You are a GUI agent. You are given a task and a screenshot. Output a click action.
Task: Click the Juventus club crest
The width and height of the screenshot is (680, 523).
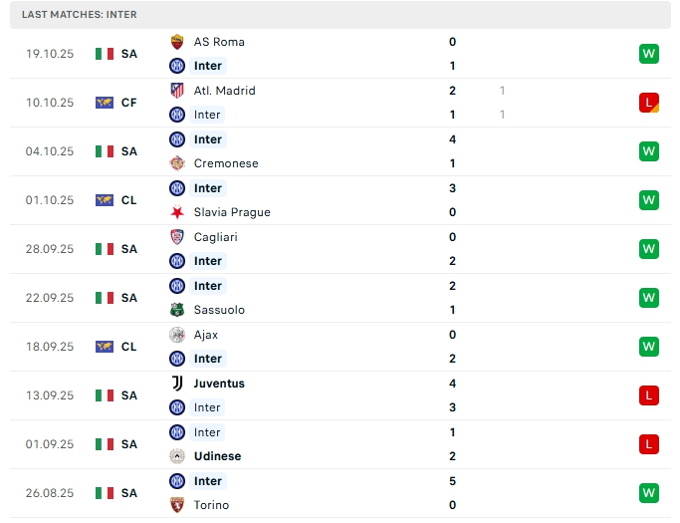(177, 384)
